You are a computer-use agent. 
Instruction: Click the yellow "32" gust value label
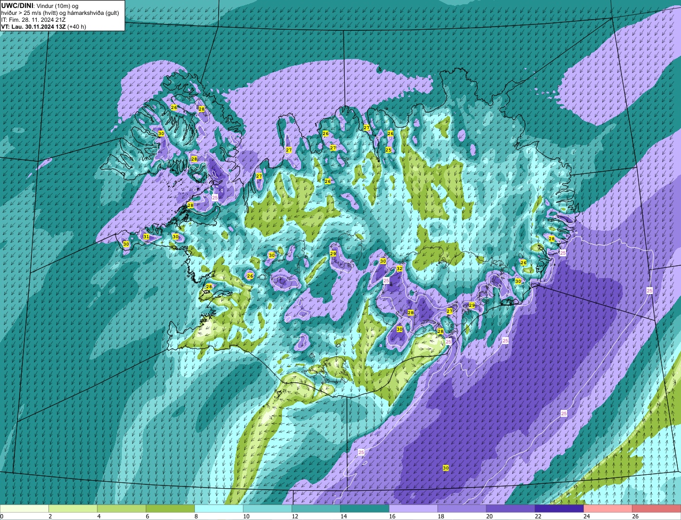tap(400, 269)
